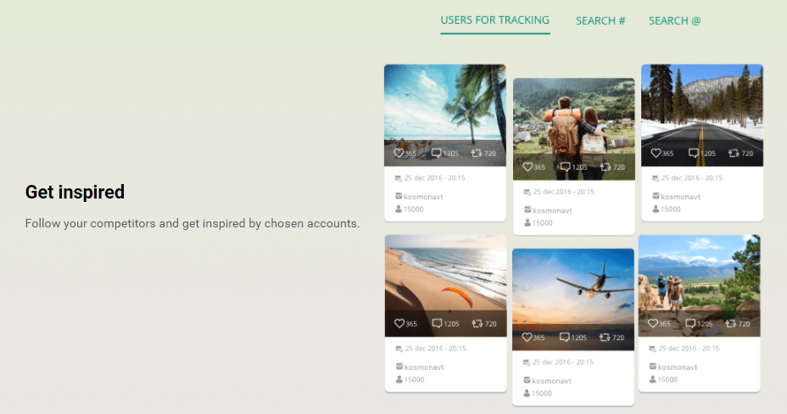Click calendar icon under snowy road photo
This screenshot has height=414, width=787.
[x=656, y=178]
